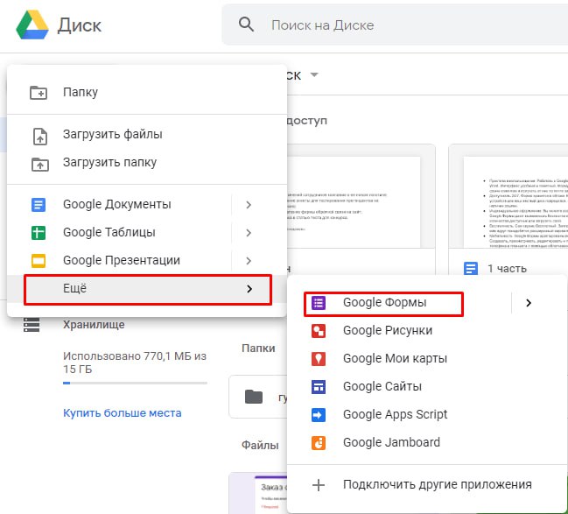Expand the Google Таблицы submenu arrow

[249, 233]
